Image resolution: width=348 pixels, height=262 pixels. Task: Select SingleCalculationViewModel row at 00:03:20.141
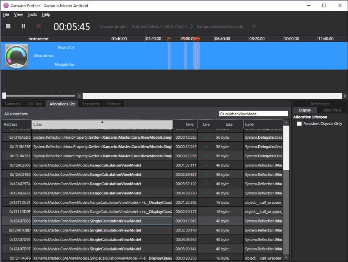pos(142,249)
